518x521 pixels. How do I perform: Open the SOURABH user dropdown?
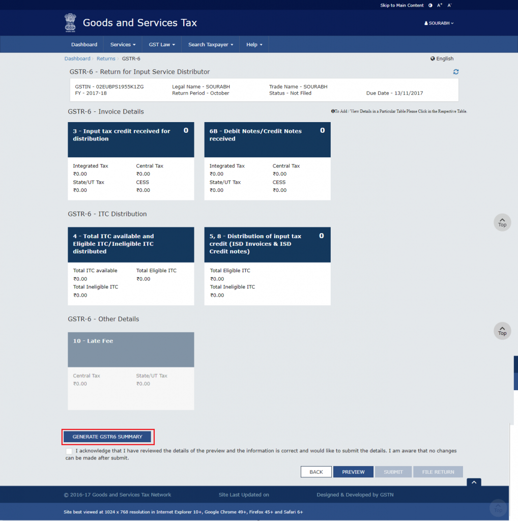[439, 23]
